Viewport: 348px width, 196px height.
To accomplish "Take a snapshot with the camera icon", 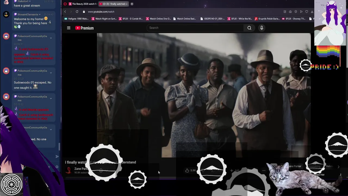I will [290, 12].
